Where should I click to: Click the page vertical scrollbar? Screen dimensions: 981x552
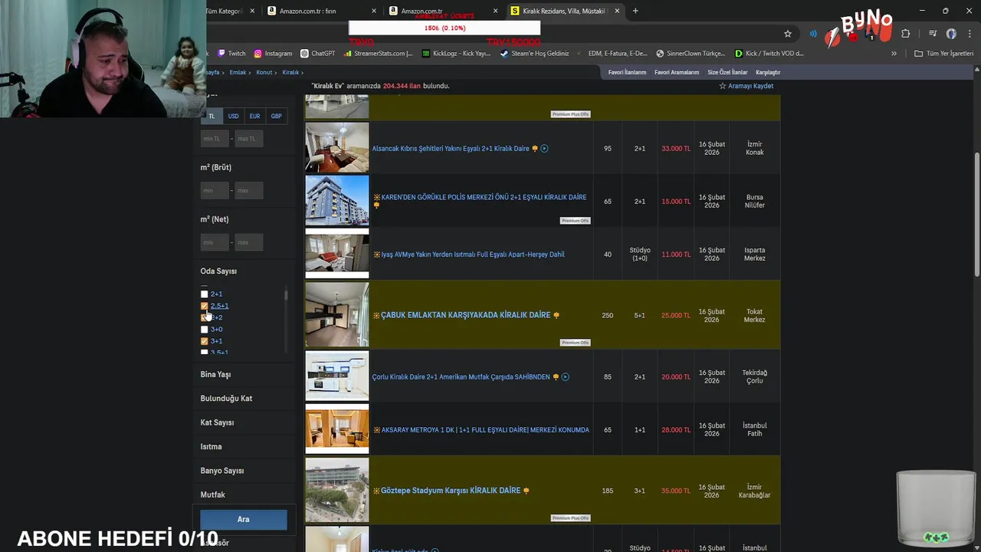coord(976,215)
